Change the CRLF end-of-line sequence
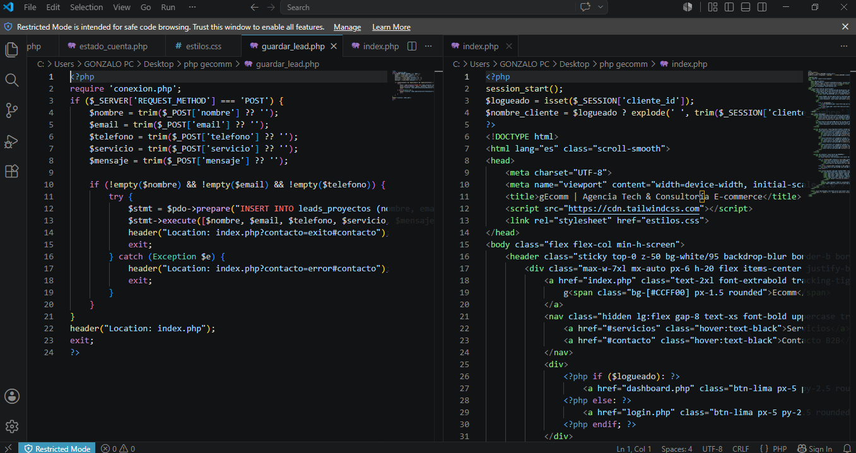Screen dimensions: 856x453 point(741,449)
